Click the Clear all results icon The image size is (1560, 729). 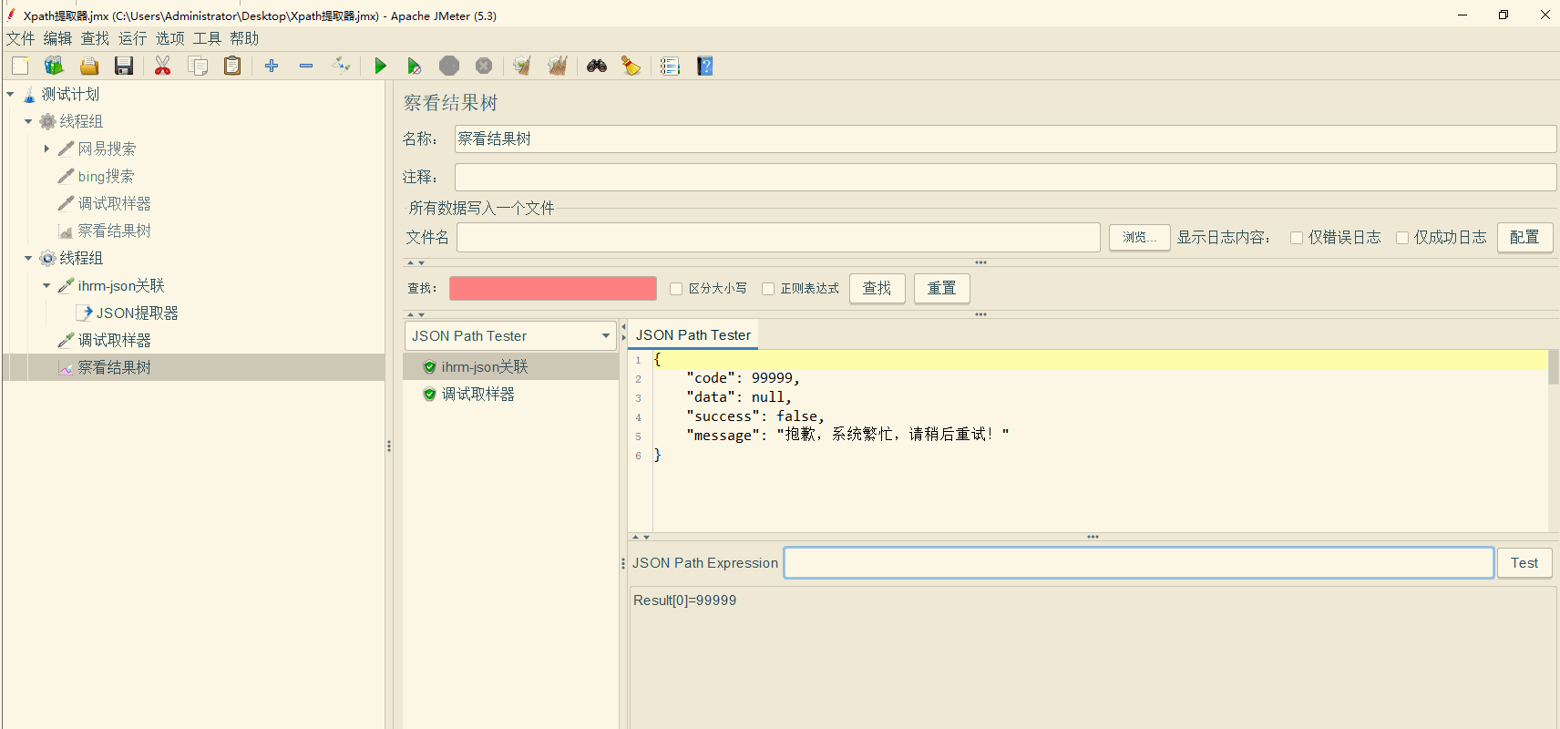[558, 66]
